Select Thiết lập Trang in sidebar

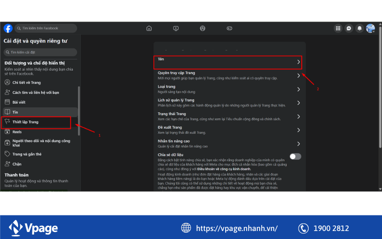[25, 121]
